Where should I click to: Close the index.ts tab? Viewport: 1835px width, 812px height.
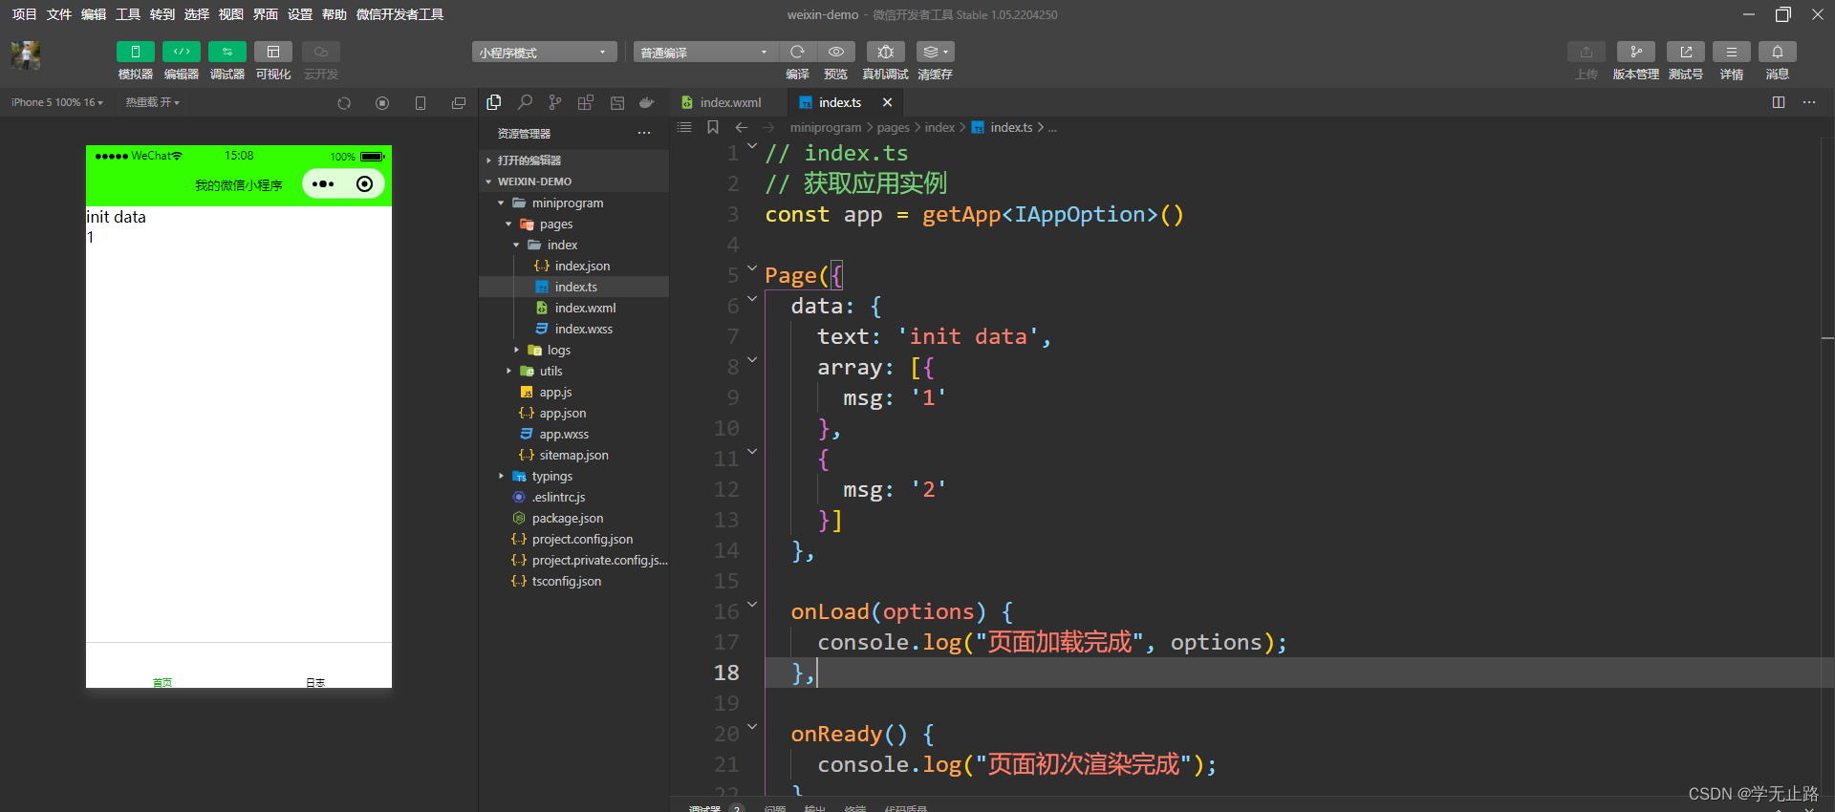[887, 102]
